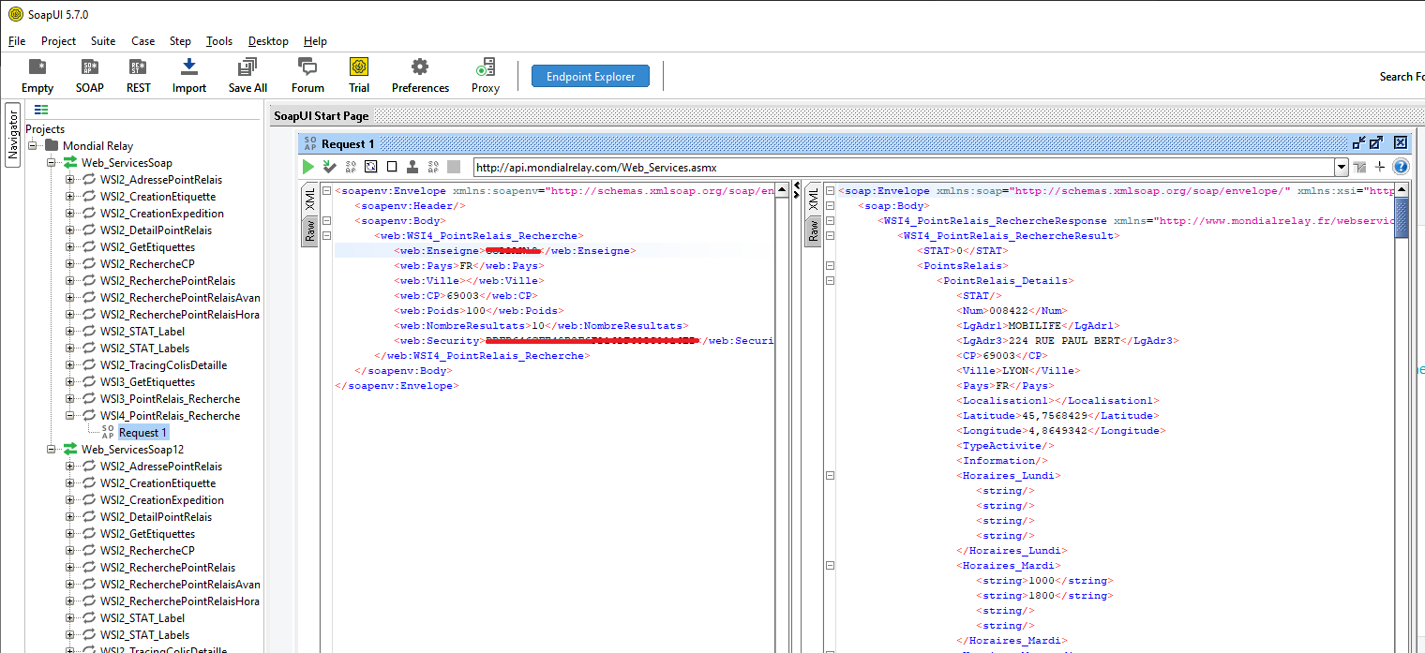Switch to SoapUI Start Page tab

(x=321, y=116)
